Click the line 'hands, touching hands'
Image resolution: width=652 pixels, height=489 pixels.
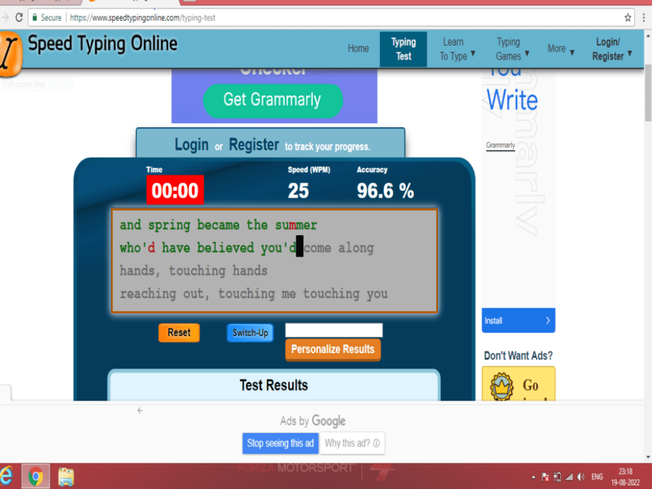194,271
